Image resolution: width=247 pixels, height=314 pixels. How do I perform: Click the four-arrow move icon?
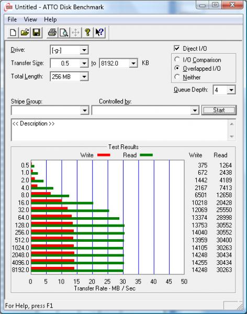pos(75,32)
